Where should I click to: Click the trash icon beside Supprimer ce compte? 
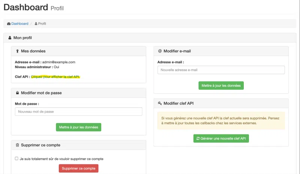pos(17,145)
